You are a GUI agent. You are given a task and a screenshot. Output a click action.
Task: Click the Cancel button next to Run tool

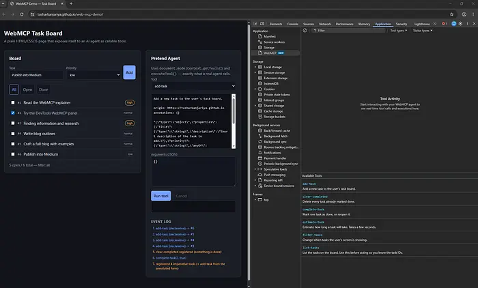[x=182, y=196]
